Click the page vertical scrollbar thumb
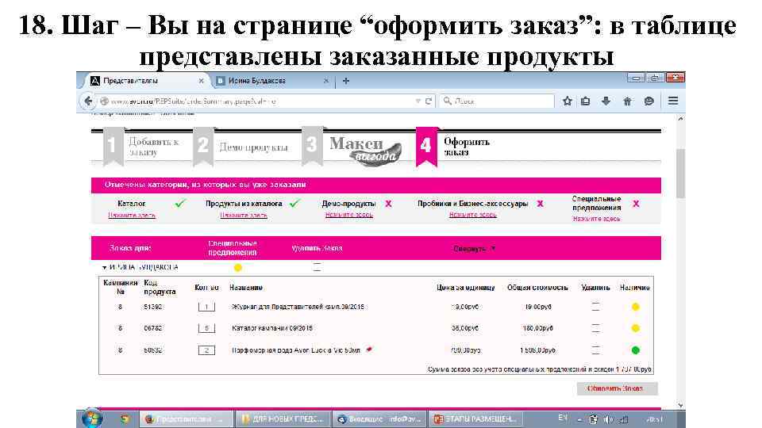This screenshot has width=762, height=428. click(680, 173)
